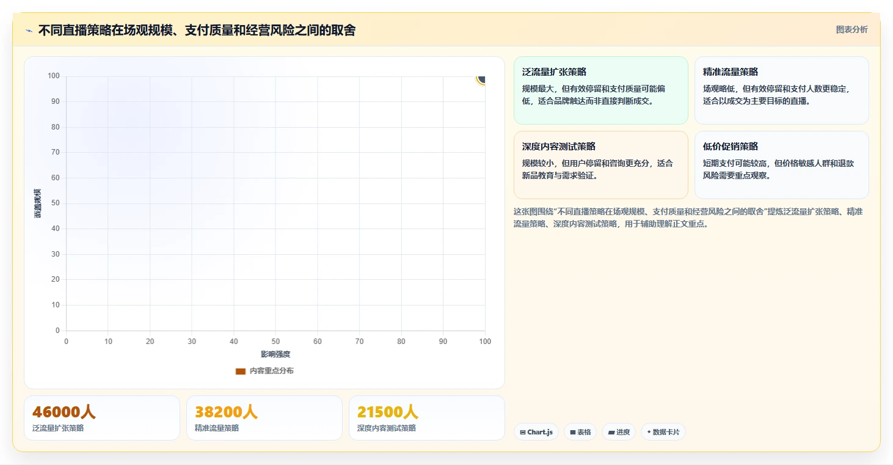
Task: Click the lightning icon beside the title
Action: tap(29, 31)
